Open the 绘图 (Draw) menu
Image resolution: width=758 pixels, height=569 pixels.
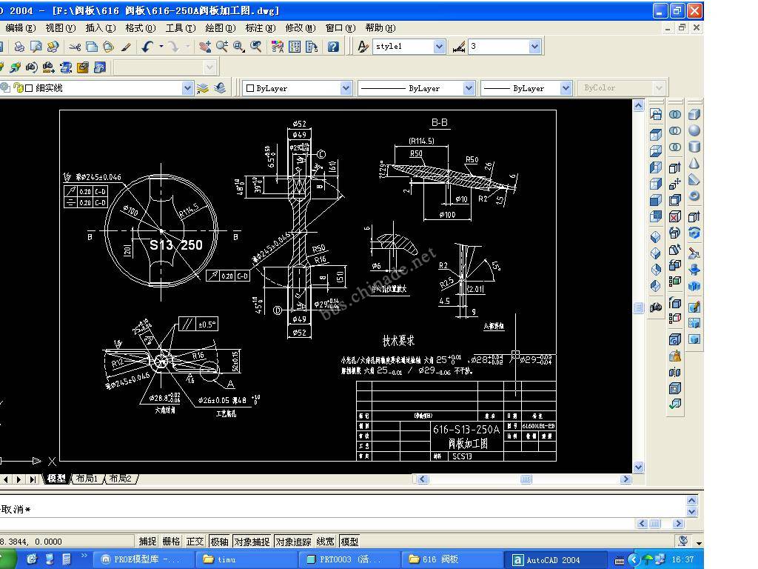pos(218,28)
